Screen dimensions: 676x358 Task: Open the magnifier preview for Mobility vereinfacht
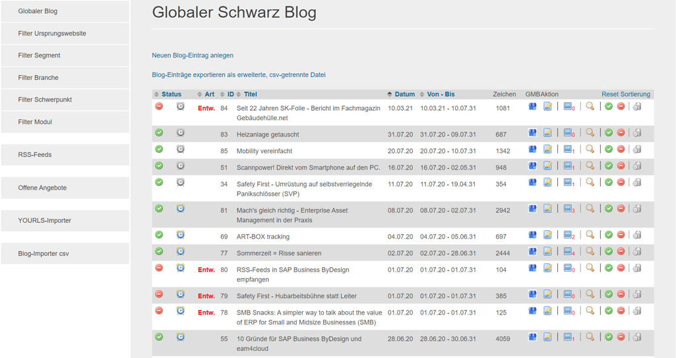(x=590, y=150)
